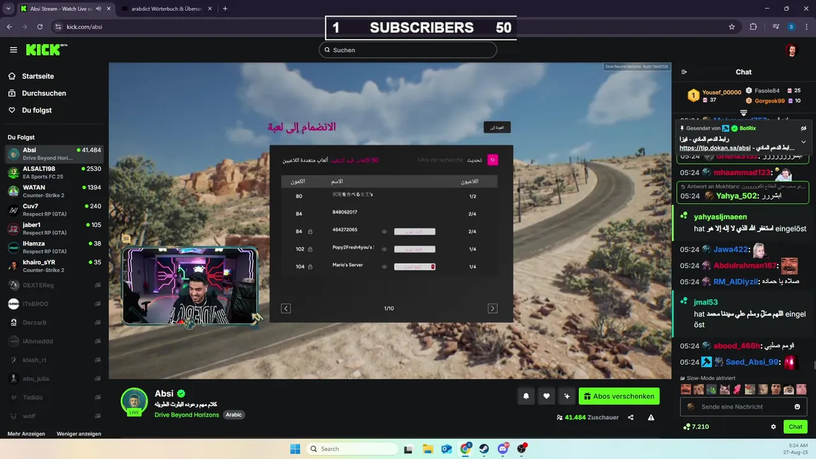Open channel points 7.210 indicator
The image size is (816, 459).
tap(696, 426)
